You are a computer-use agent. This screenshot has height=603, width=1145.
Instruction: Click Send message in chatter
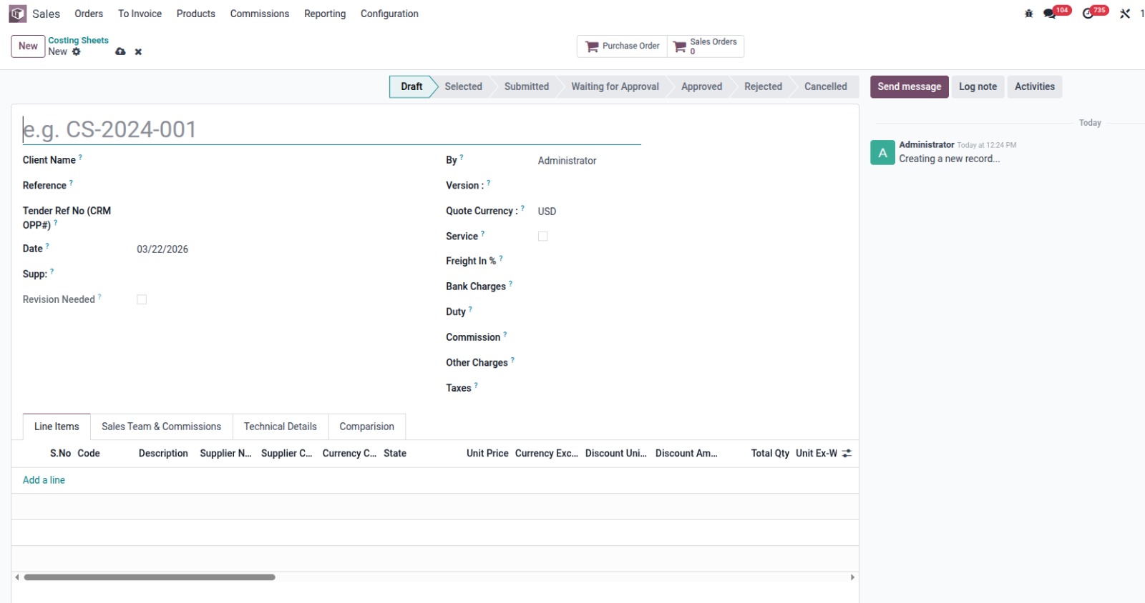click(x=910, y=86)
